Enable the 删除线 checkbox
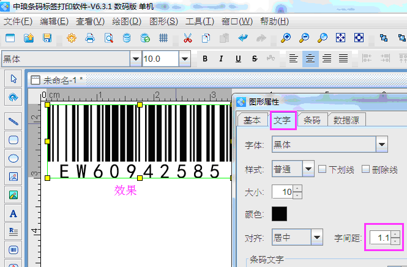Screen dimensions: 407x267 pos(366,169)
